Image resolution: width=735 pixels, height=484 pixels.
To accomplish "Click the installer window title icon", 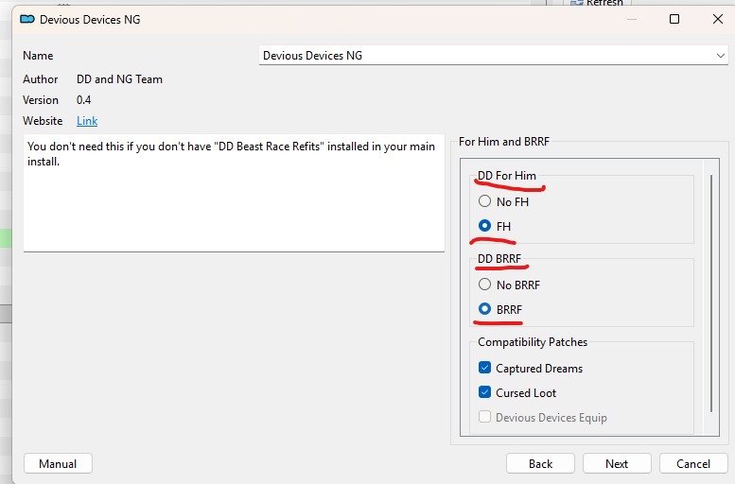I will tap(27, 19).
